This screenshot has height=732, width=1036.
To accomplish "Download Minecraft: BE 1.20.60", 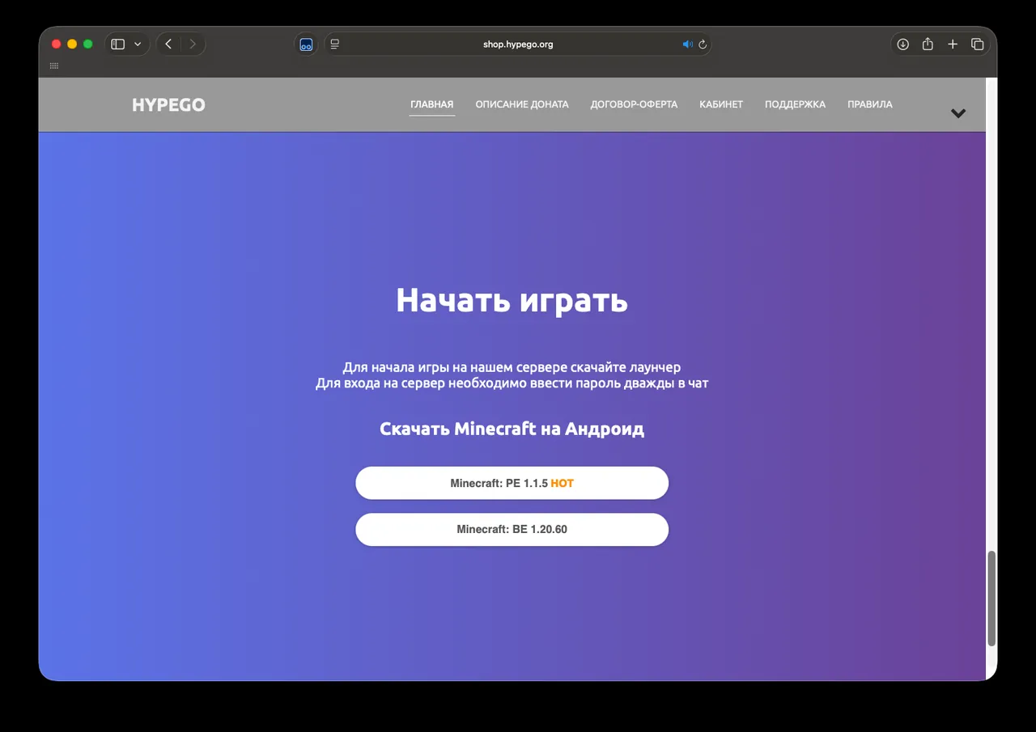I will pyautogui.click(x=512, y=530).
